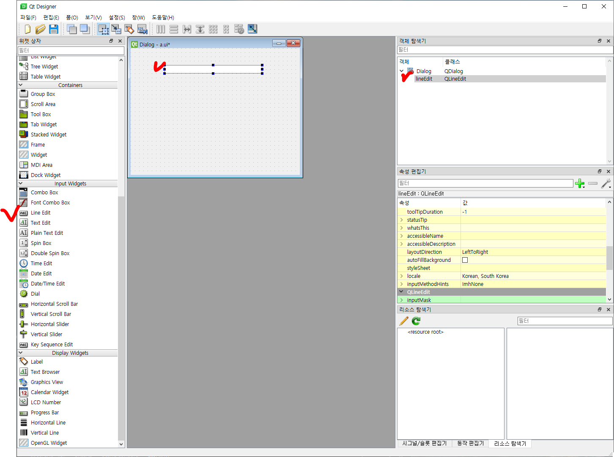Click the Adjust Size toolbar icon
This screenshot has height=457, width=614.
[252, 29]
